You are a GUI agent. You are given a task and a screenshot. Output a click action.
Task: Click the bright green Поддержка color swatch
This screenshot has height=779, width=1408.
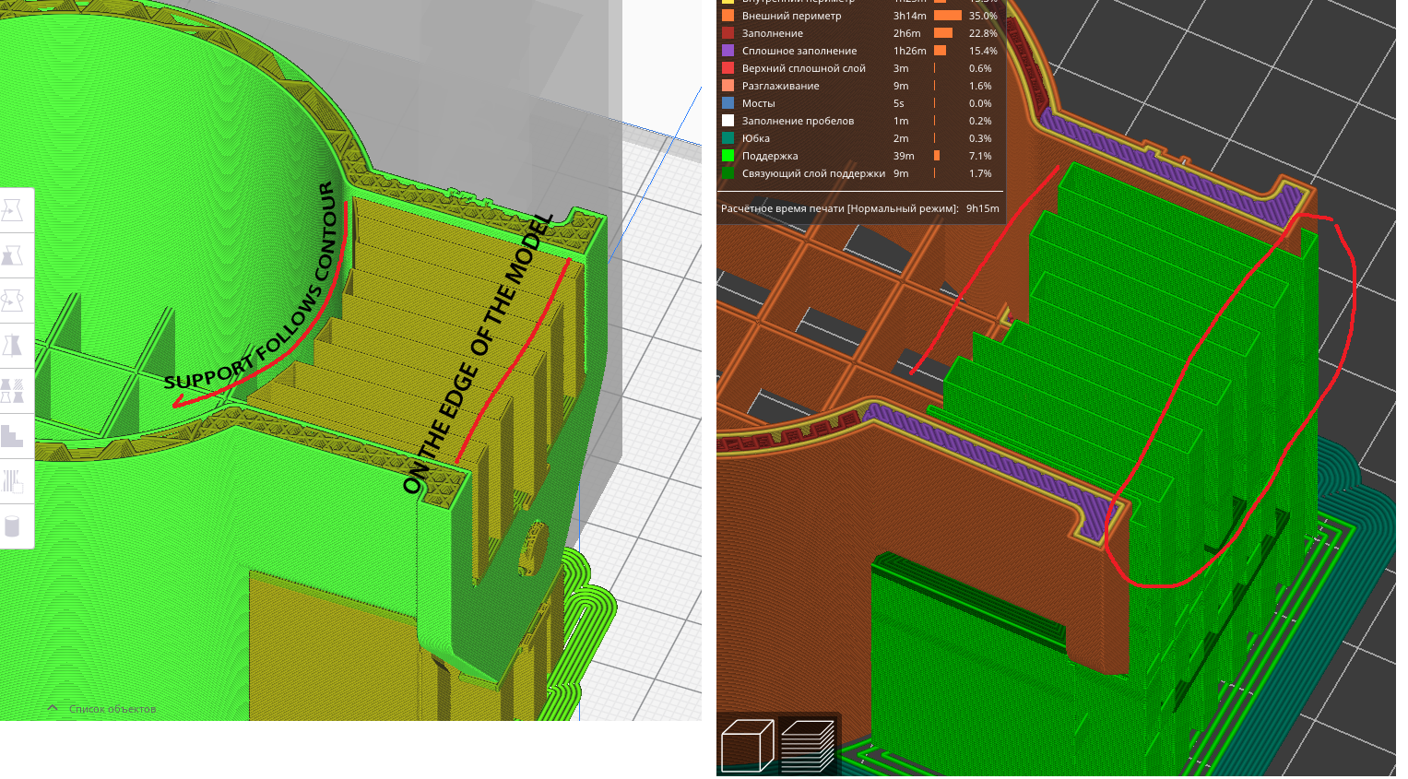pos(728,156)
